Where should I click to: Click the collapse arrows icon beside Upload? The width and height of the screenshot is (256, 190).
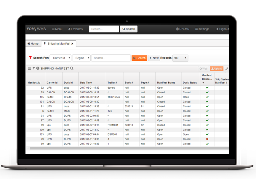click(x=227, y=69)
